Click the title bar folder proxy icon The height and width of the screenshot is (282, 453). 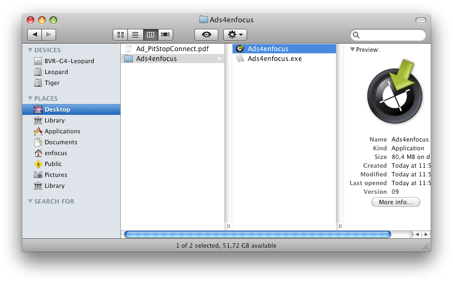click(204, 20)
